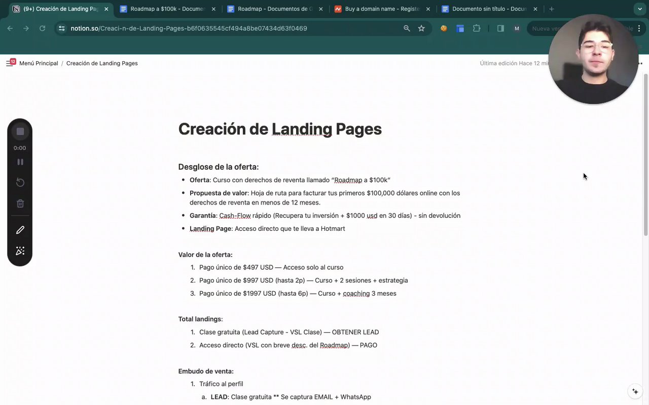649x405 pixels.
Task: Click the page title Creación de Landing Pages
Action: click(280, 129)
